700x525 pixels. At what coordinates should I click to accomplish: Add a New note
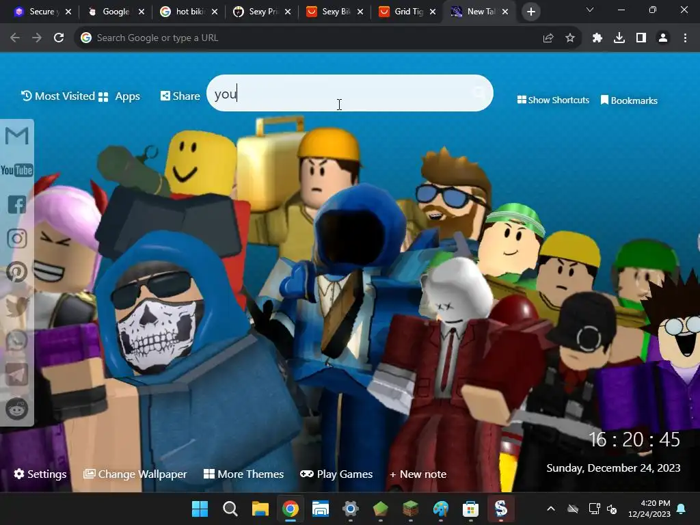[418, 474]
